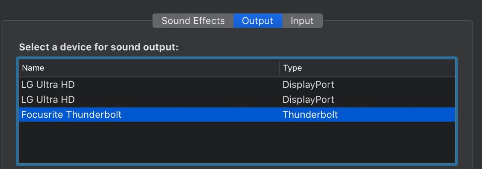Click Thunderbolt type in the highlighted row
This screenshot has height=169, width=482.
point(310,115)
